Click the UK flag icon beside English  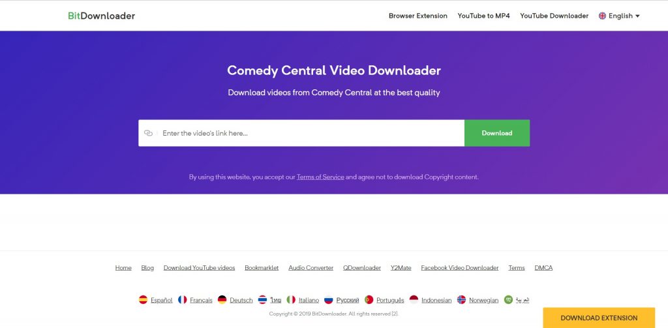(x=602, y=16)
